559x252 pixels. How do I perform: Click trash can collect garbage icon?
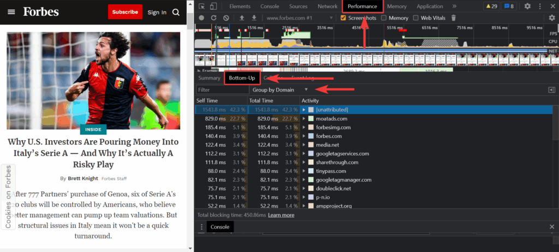[454, 18]
